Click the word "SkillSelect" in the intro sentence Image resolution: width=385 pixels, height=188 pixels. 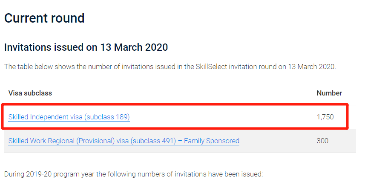212,67
